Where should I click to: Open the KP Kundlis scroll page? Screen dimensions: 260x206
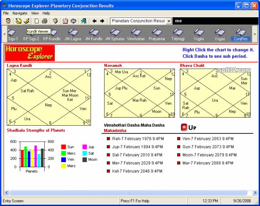click(52, 35)
